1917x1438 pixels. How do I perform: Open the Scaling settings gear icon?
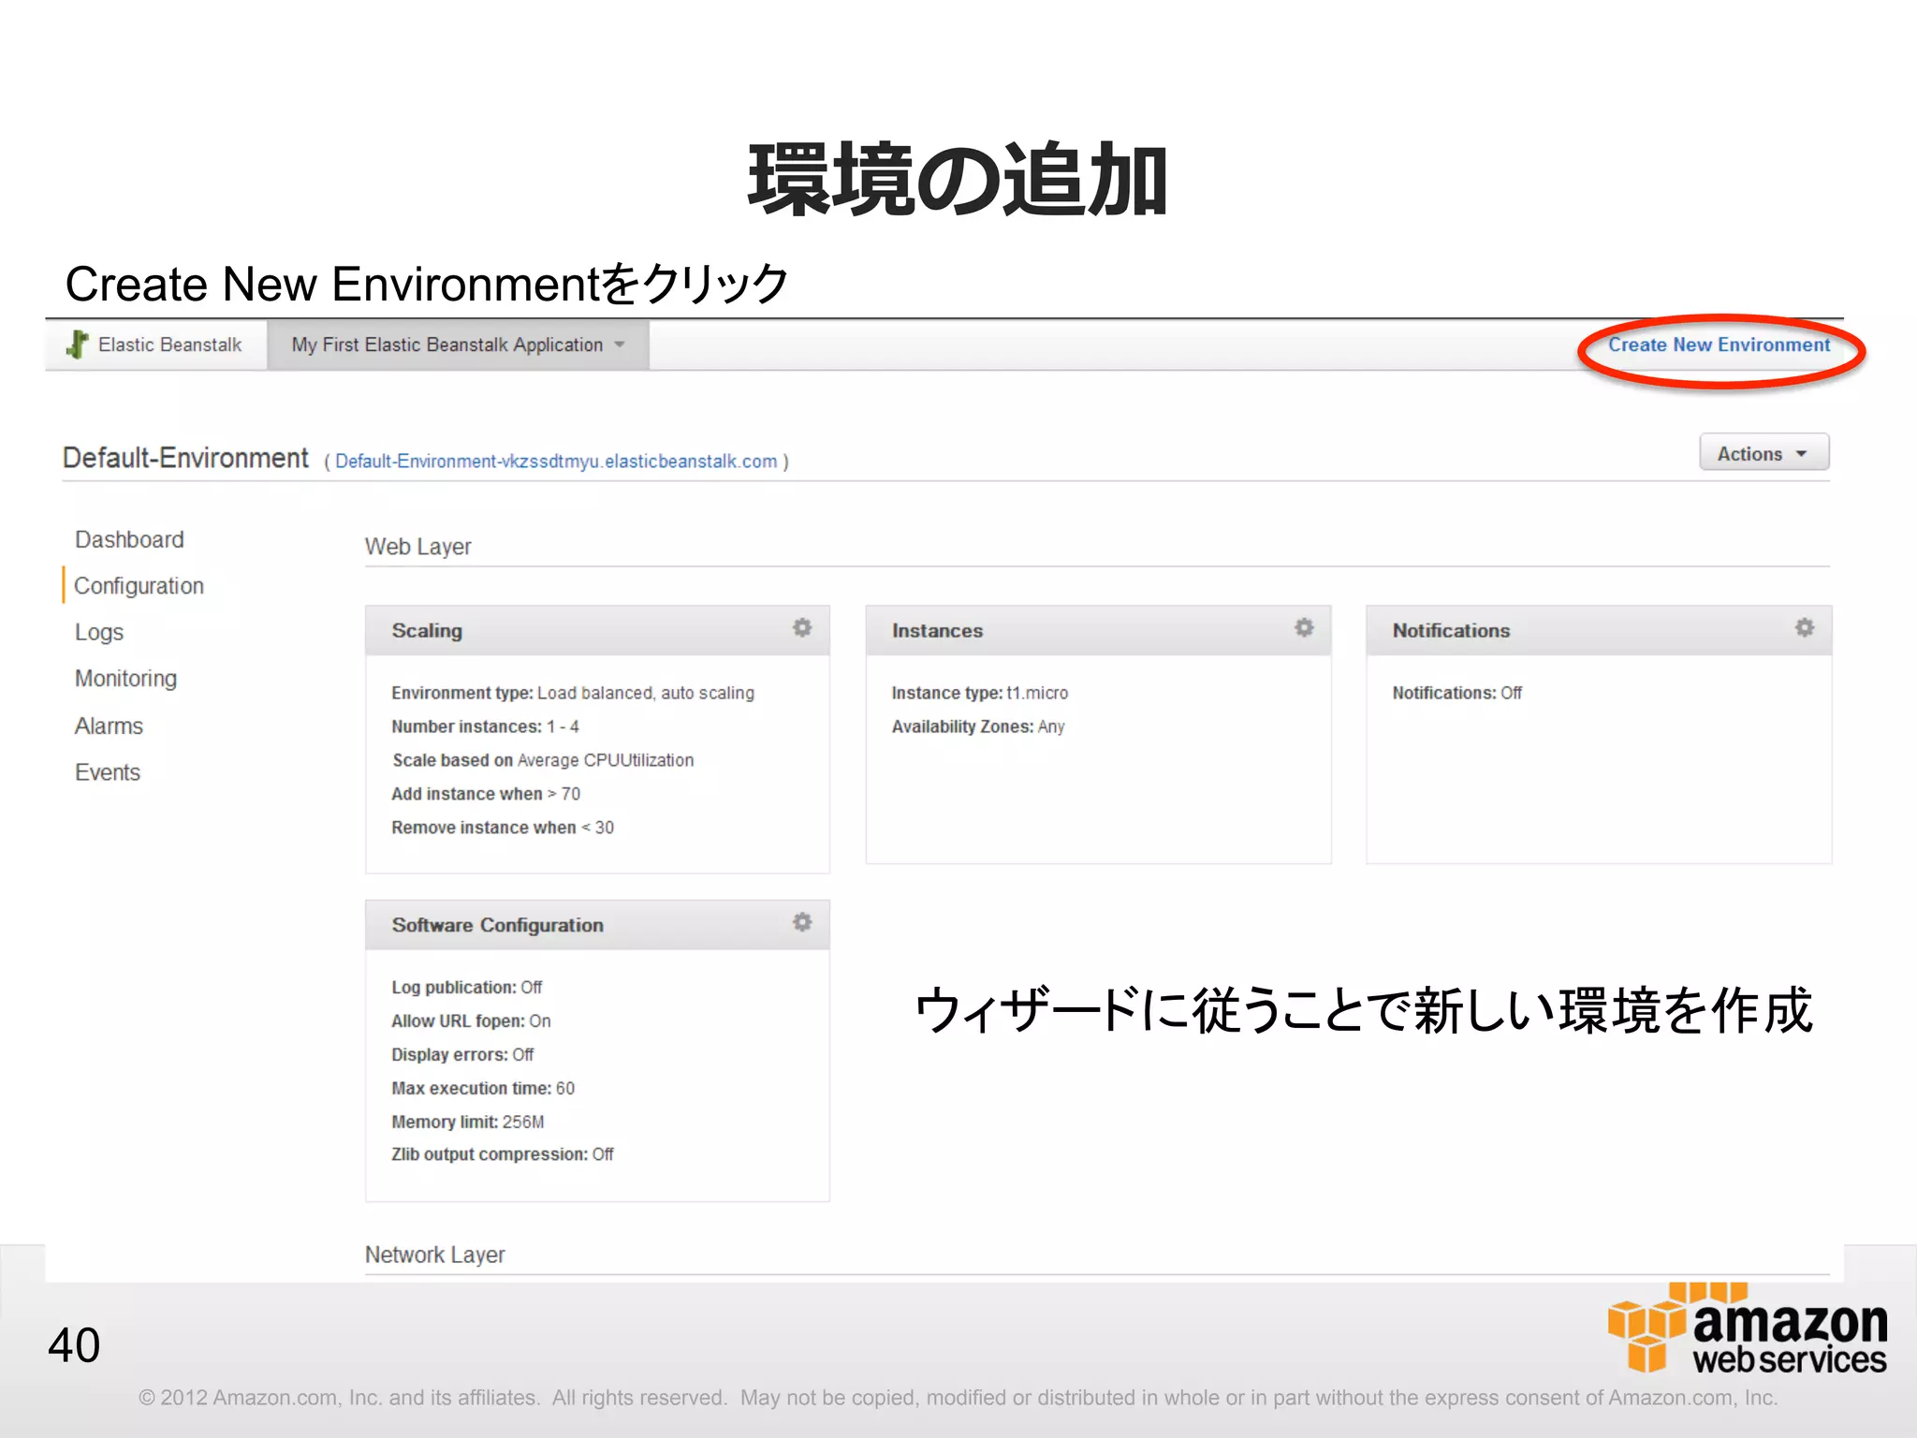point(802,628)
